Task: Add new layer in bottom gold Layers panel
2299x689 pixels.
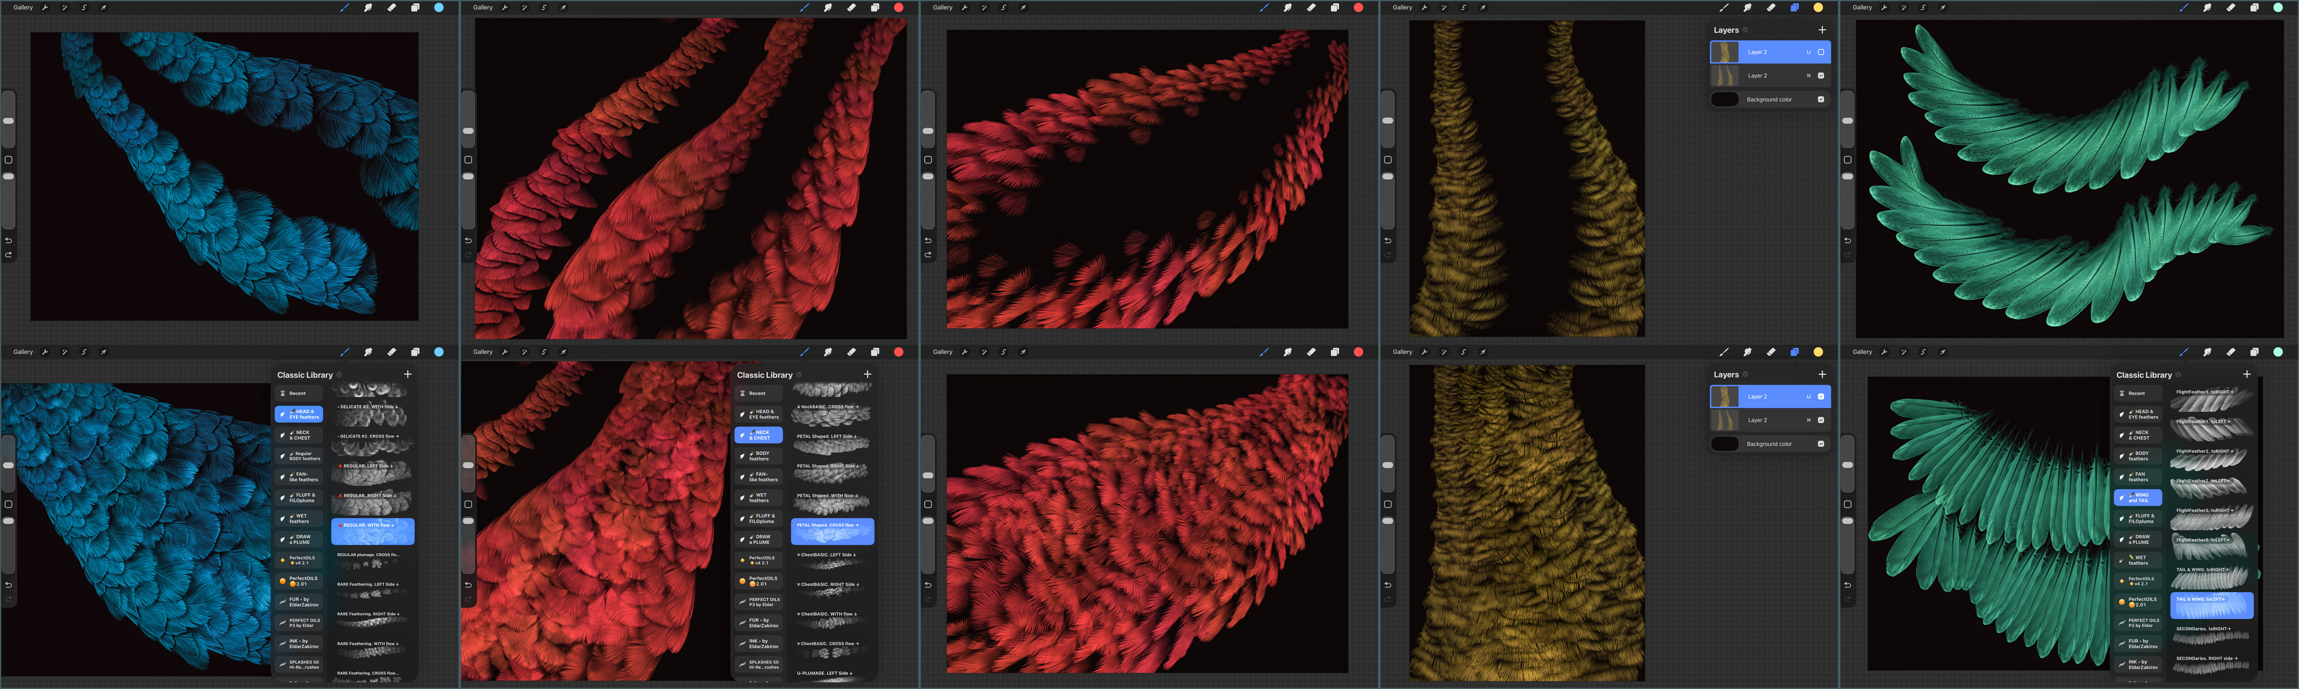Action: point(1823,374)
